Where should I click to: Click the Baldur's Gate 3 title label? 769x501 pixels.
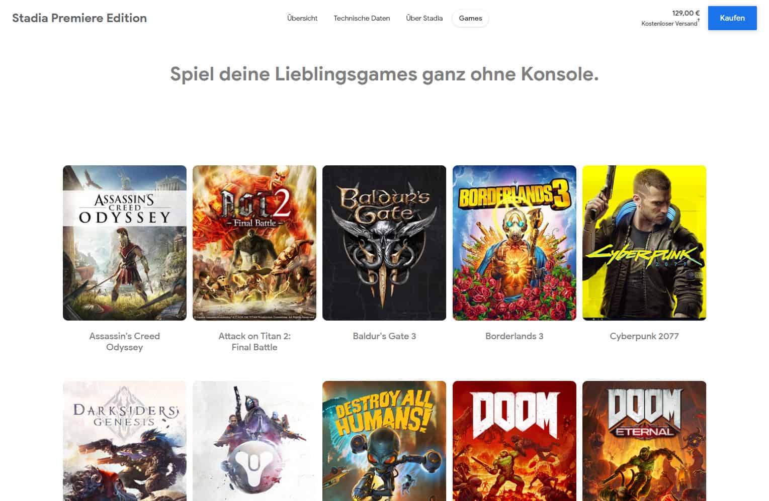tap(384, 336)
